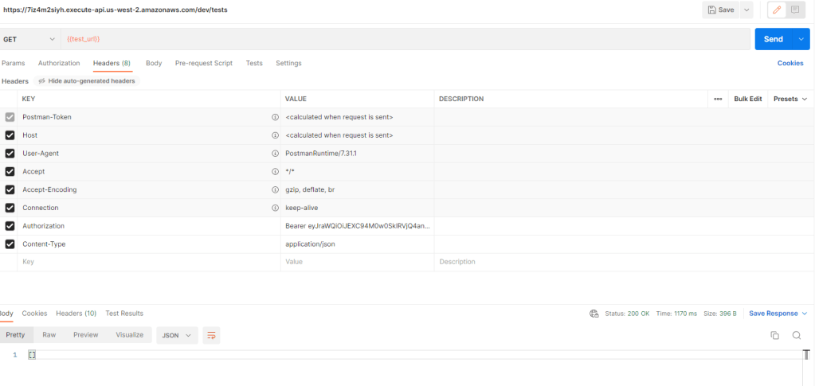This screenshot has width=815, height=386.
Task: Copy response using the copy icon
Action: coord(774,336)
